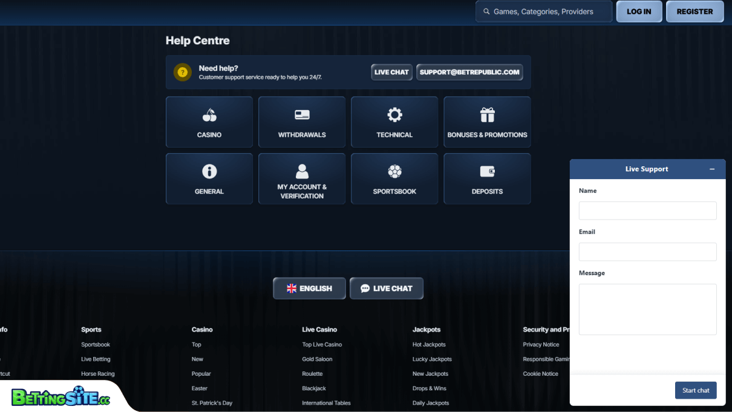
Task: Minimize the Live Support chat panel
Action: pyautogui.click(x=712, y=169)
